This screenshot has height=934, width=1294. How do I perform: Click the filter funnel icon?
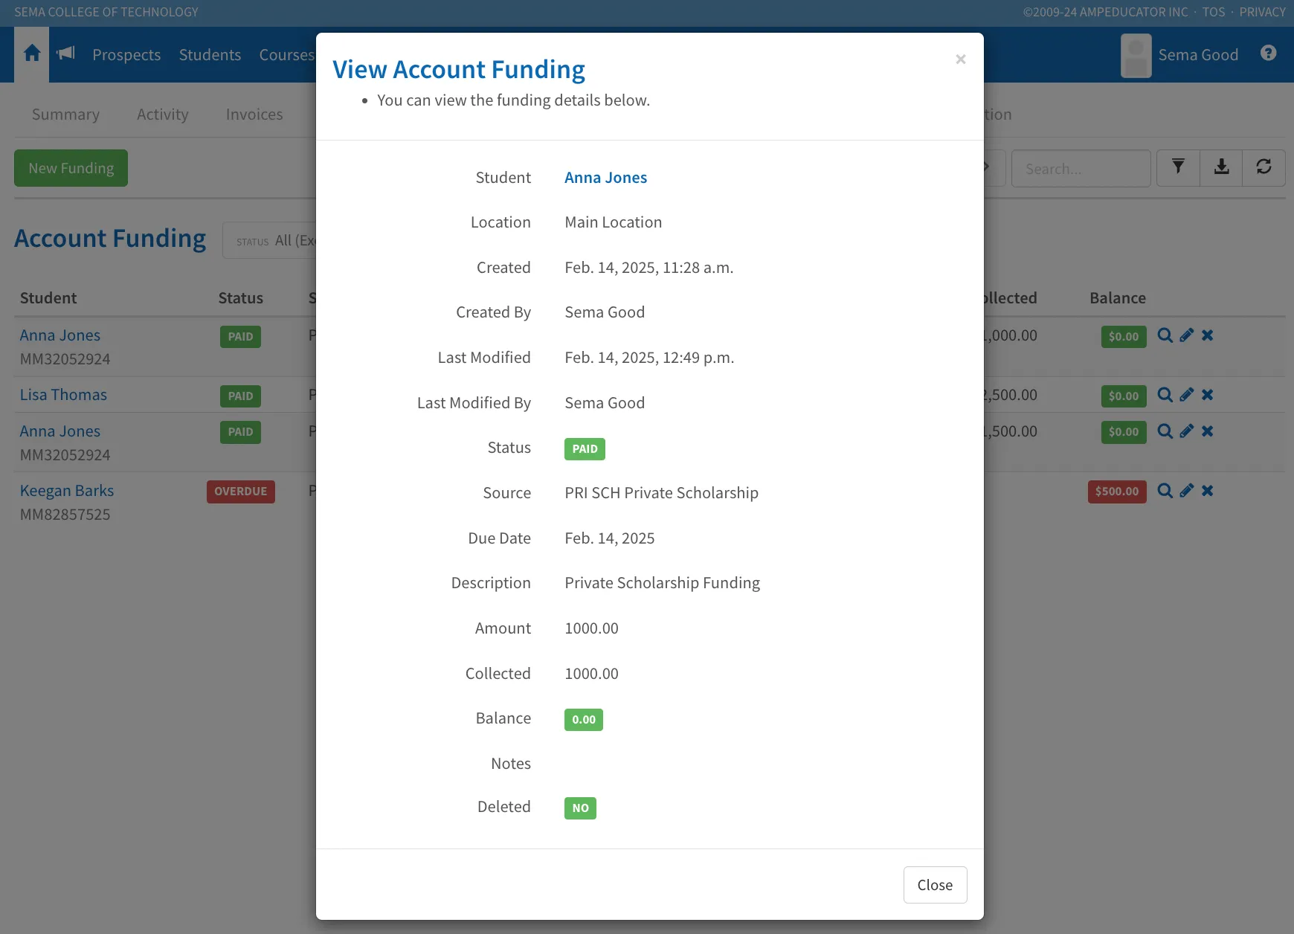pos(1178,167)
